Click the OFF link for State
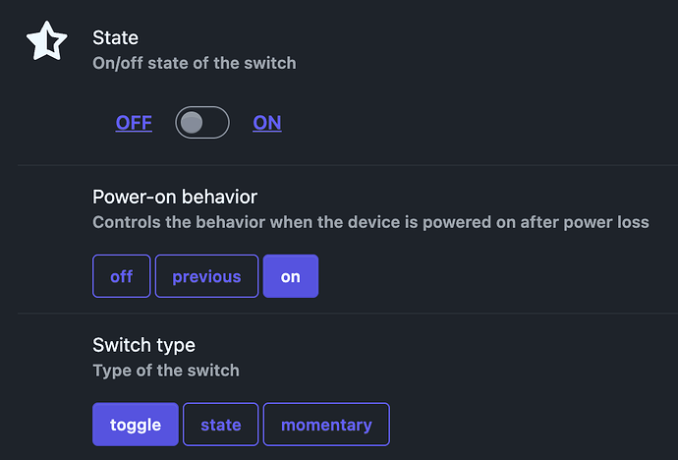This screenshot has width=678, height=460. pos(134,123)
